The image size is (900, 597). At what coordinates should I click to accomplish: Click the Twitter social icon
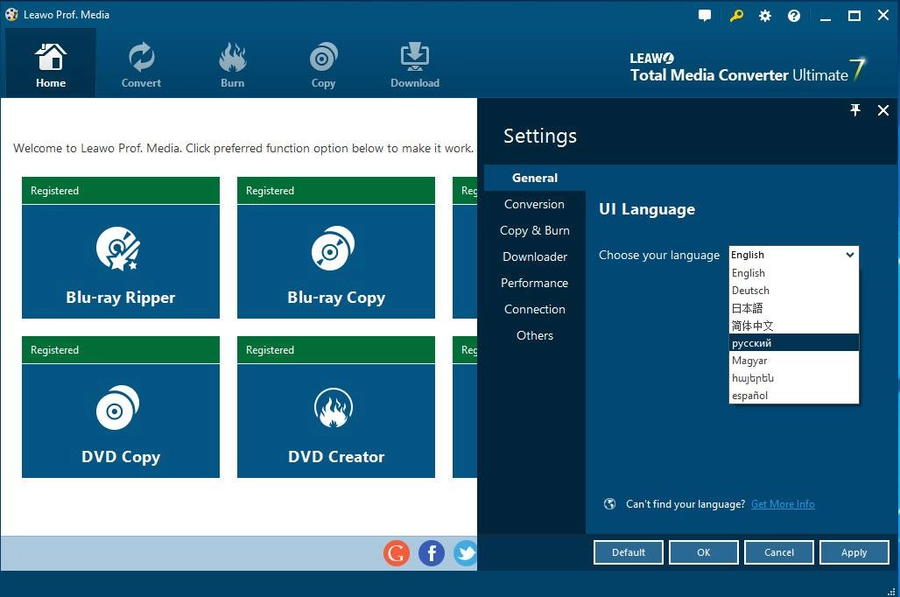(466, 553)
